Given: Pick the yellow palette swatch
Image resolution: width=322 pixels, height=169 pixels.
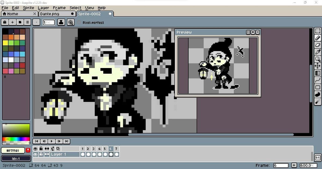Looking at the screenshot, I should 5,43.
